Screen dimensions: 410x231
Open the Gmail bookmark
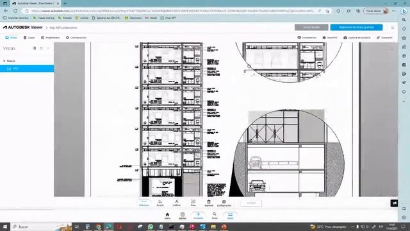(x=151, y=18)
